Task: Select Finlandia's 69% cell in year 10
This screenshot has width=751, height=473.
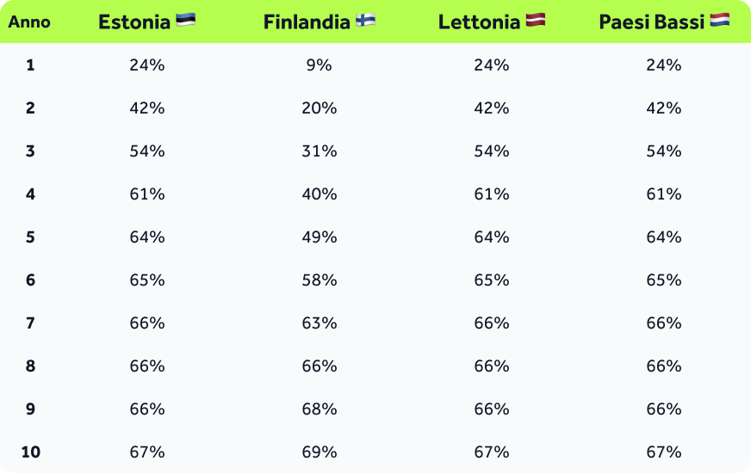Action: coord(319,452)
